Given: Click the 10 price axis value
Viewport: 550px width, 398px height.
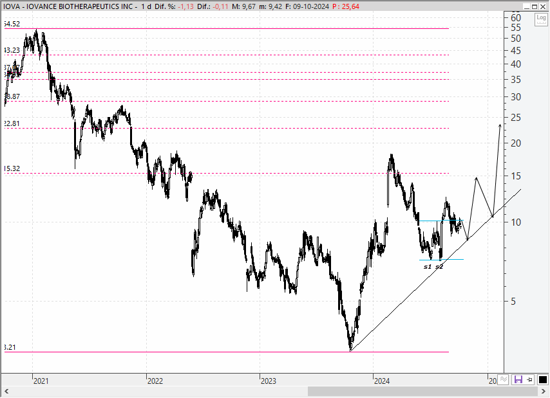Looking at the screenshot, I should pos(516,222).
